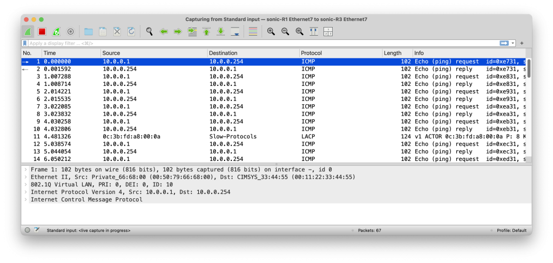Stop the capture with the red square icon
The width and height of the screenshot is (553, 263).
click(x=42, y=32)
